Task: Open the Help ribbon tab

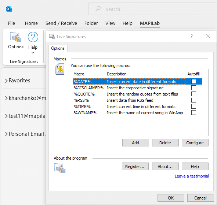Action: pos(127,23)
